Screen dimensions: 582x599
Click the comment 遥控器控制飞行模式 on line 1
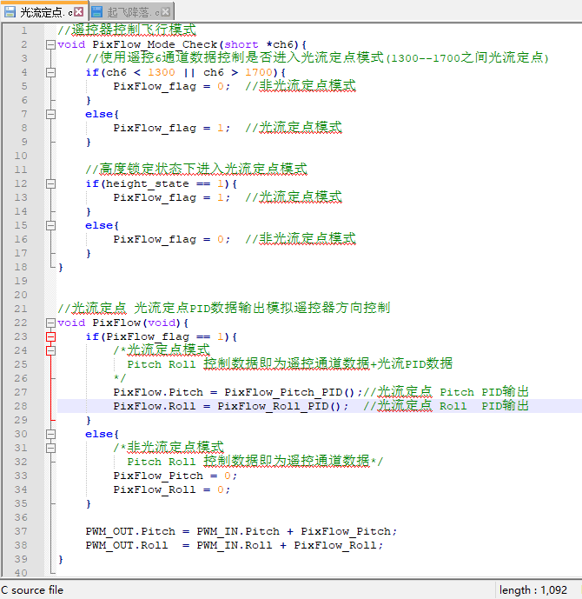coord(134,30)
